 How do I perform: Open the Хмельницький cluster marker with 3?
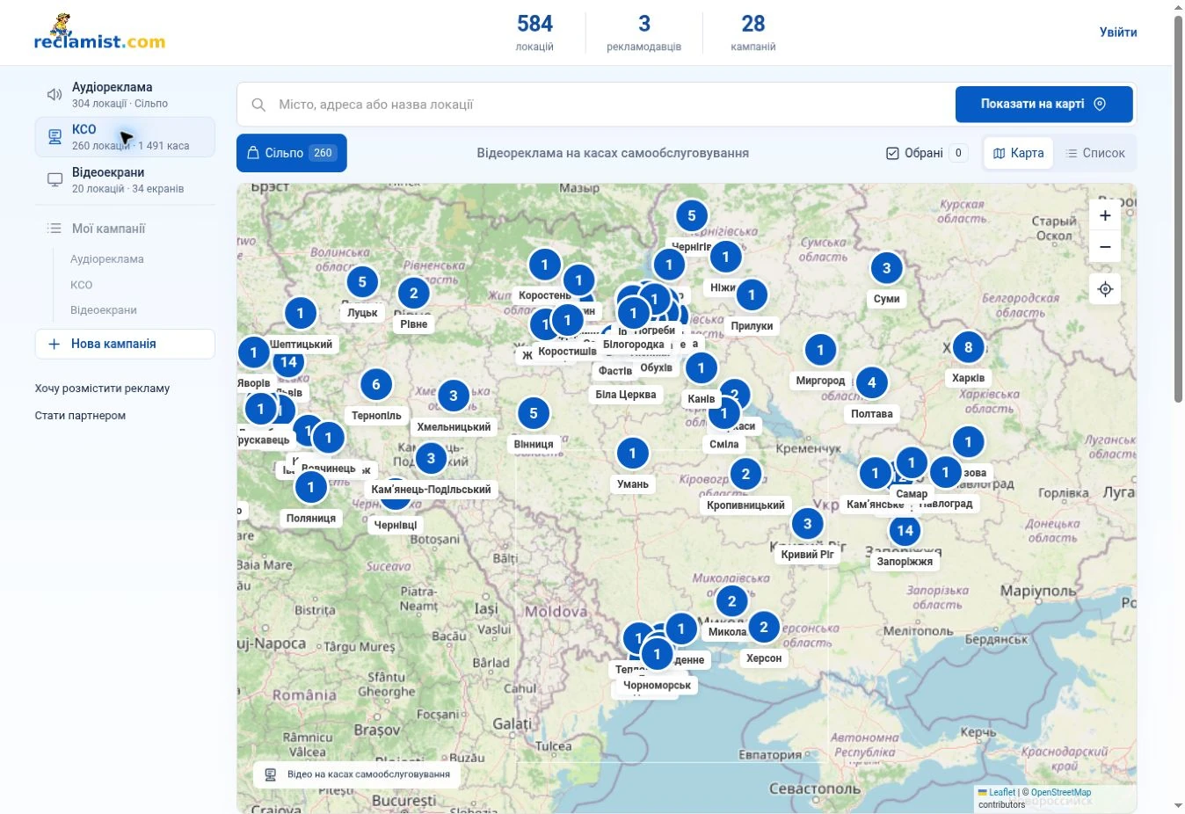point(454,396)
